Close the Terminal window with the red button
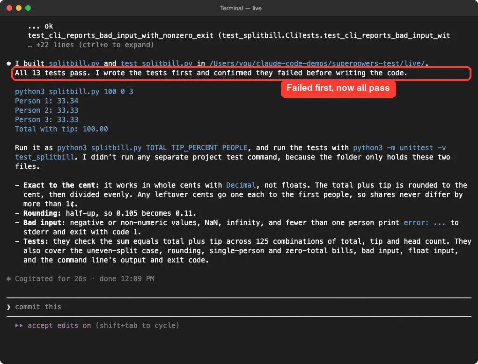This screenshot has width=478, height=364. (9, 8)
